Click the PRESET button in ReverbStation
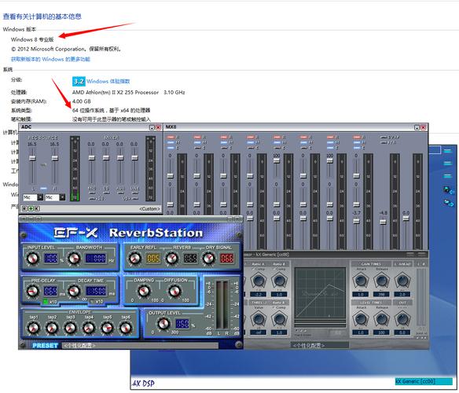Image resolution: width=459 pixels, height=393 pixels. [x=45, y=346]
